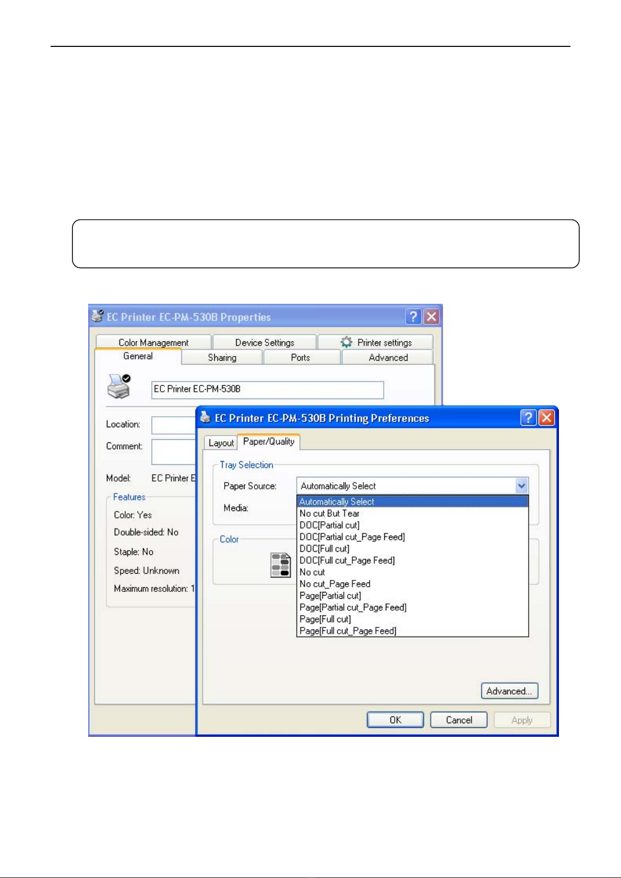The width and height of the screenshot is (621, 878).
Task: Switch to the Layout tab
Action: point(221,443)
